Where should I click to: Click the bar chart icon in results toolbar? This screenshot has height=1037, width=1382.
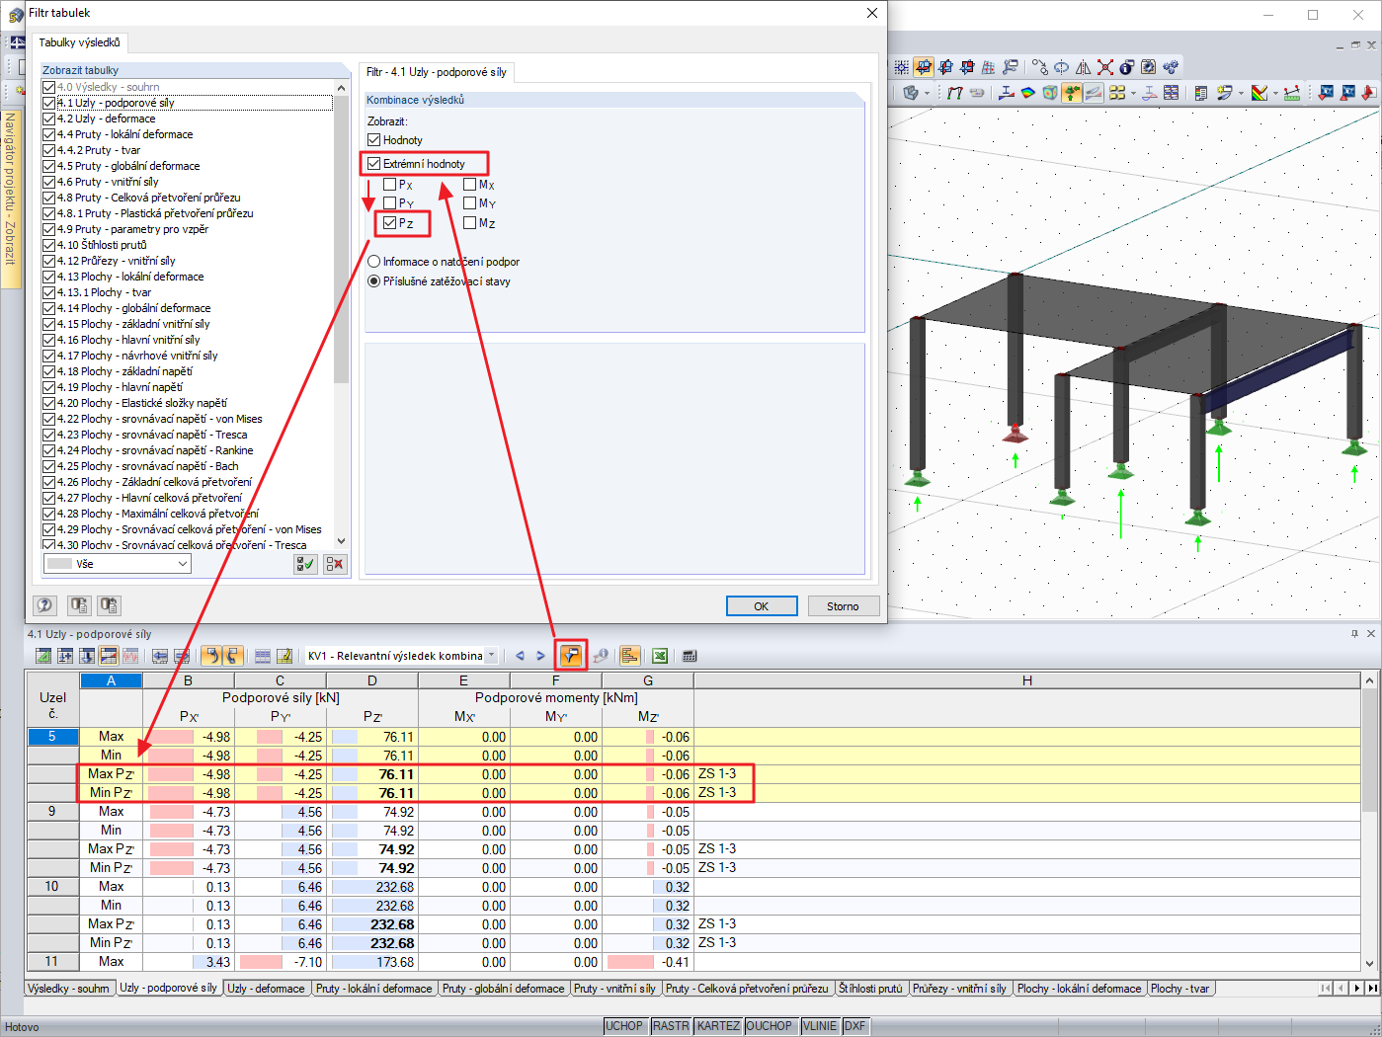pos(630,656)
